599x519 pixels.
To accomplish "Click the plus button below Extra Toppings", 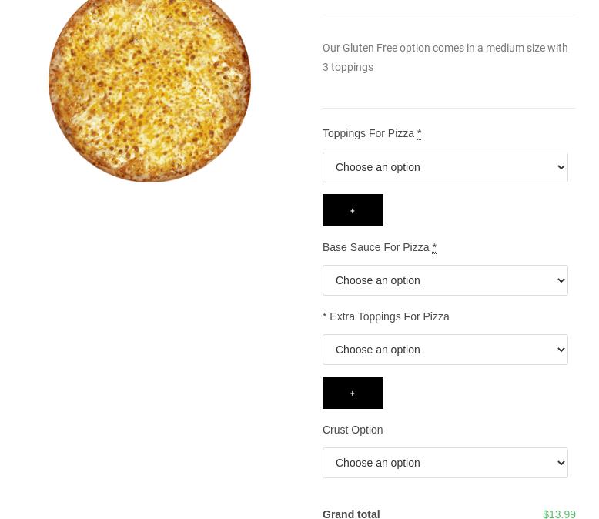I will pyautogui.click(x=353, y=393).
